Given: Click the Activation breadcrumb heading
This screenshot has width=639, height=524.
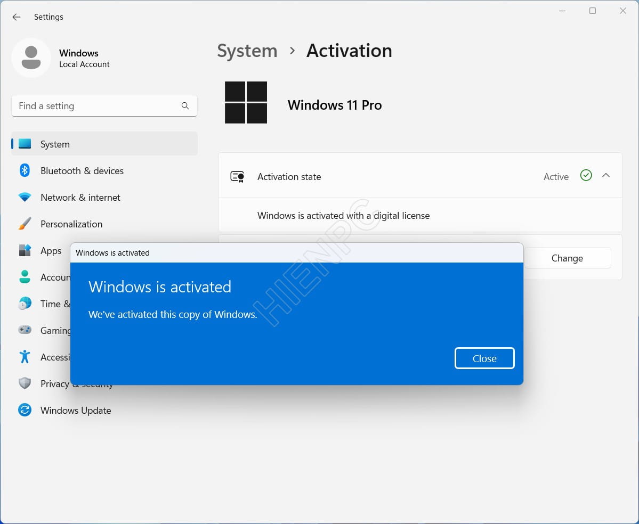Looking at the screenshot, I should 349,51.
